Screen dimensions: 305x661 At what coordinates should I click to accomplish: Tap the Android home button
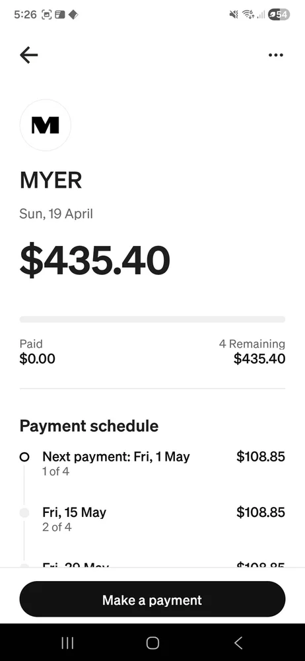152,642
